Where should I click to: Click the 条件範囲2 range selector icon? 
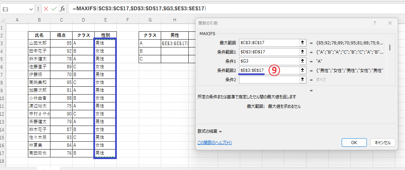[302, 70]
